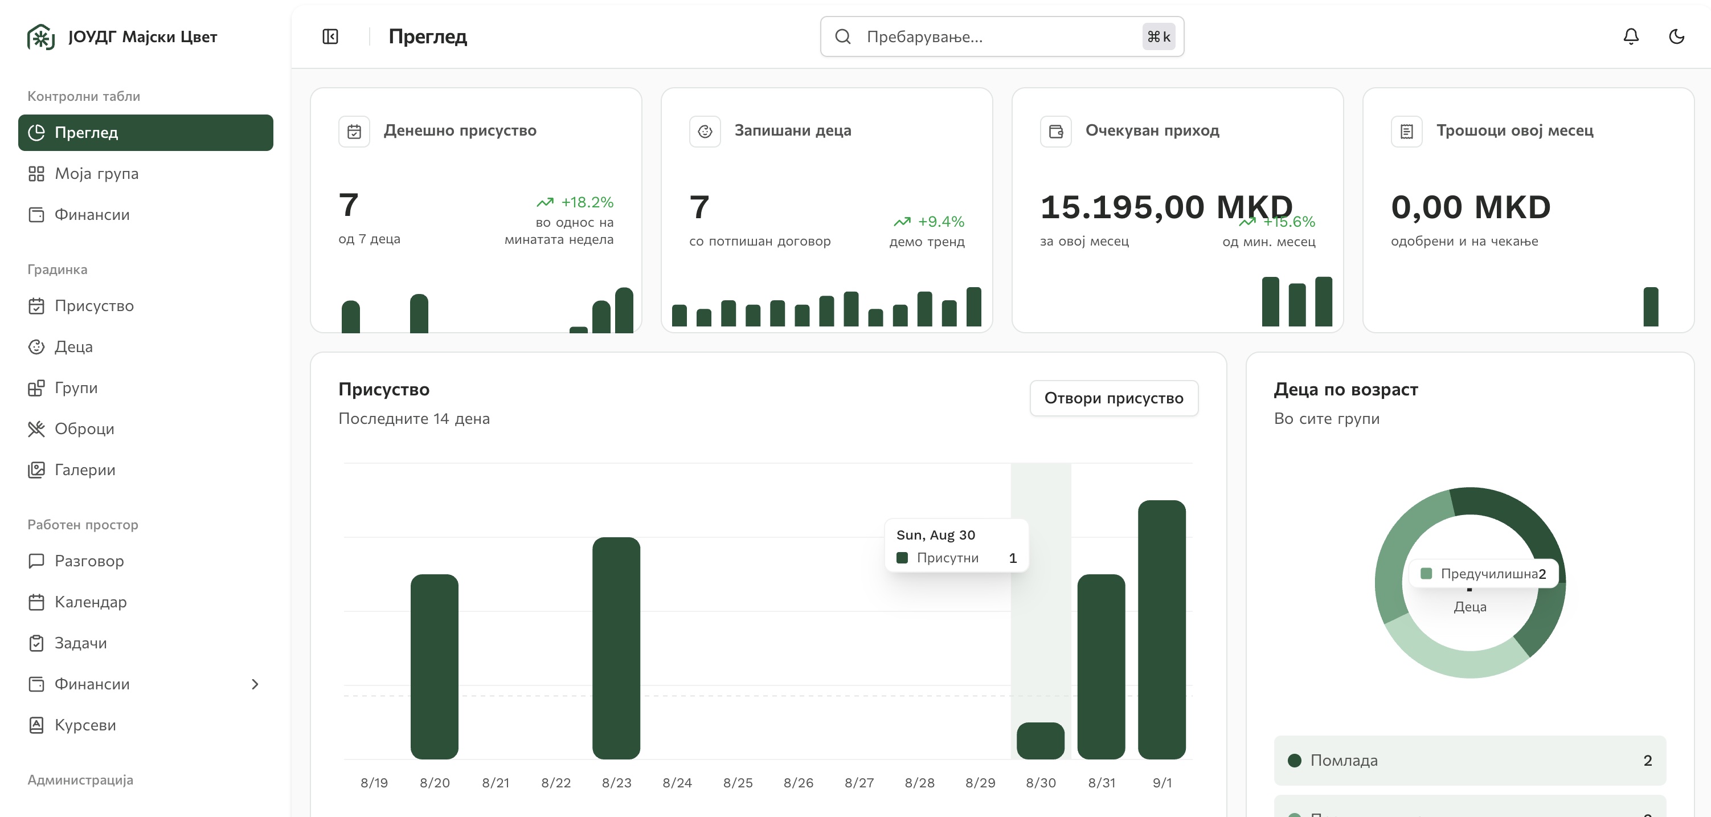The width and height of the screenshot is (1711, 817).
Task: Click the +9.4% trend text
Action: coord(940,221)
